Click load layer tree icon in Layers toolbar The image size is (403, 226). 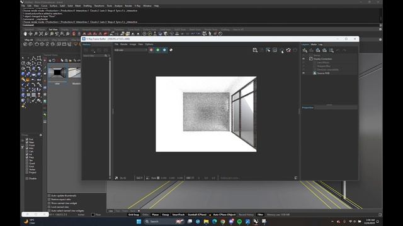pyautogui.click(x=325, y=50)
